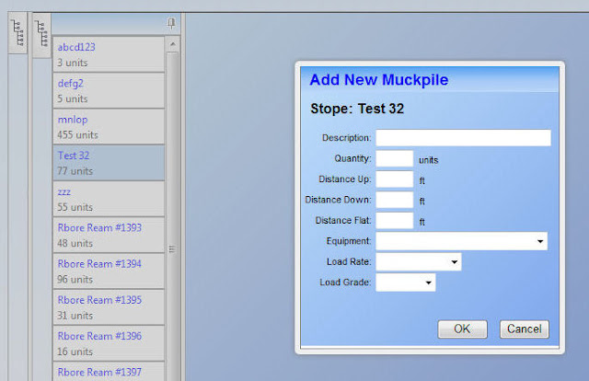Select the mnlop stope item
589x381 pixels.
click(x=109, y=127)
